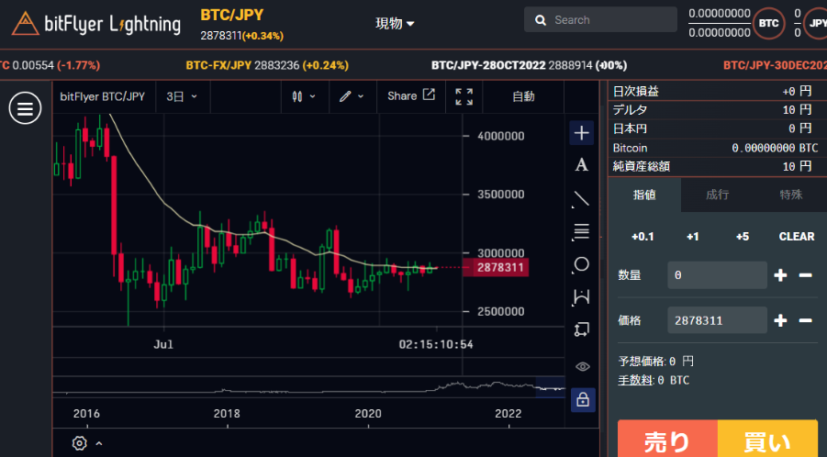Screen dimensions: 827x457
Task: Select BTC-FX/JPY in the ticker bar
Action: click(x=267, y=65)
